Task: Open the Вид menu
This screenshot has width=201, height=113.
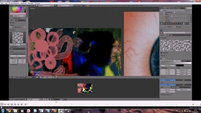Action: 6,3
